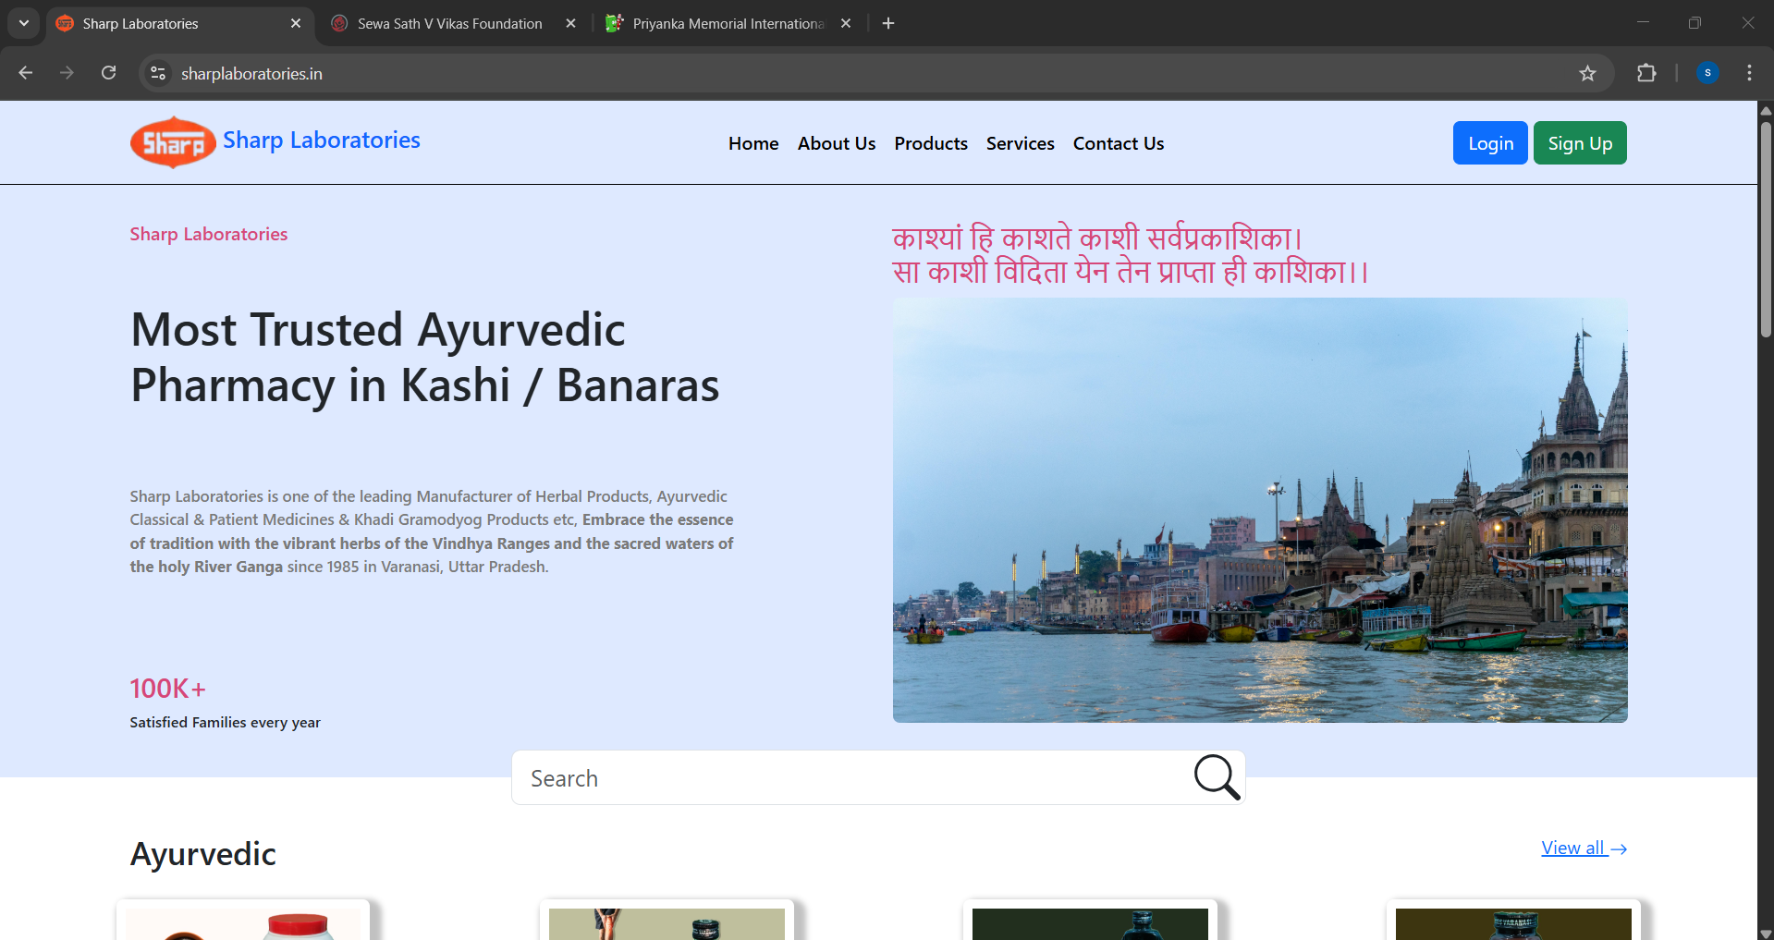Image resolution: width=1774 pixels, height=940 pixels.
Task: Click the 100K+ statistic text
Action: coord(168,689)
